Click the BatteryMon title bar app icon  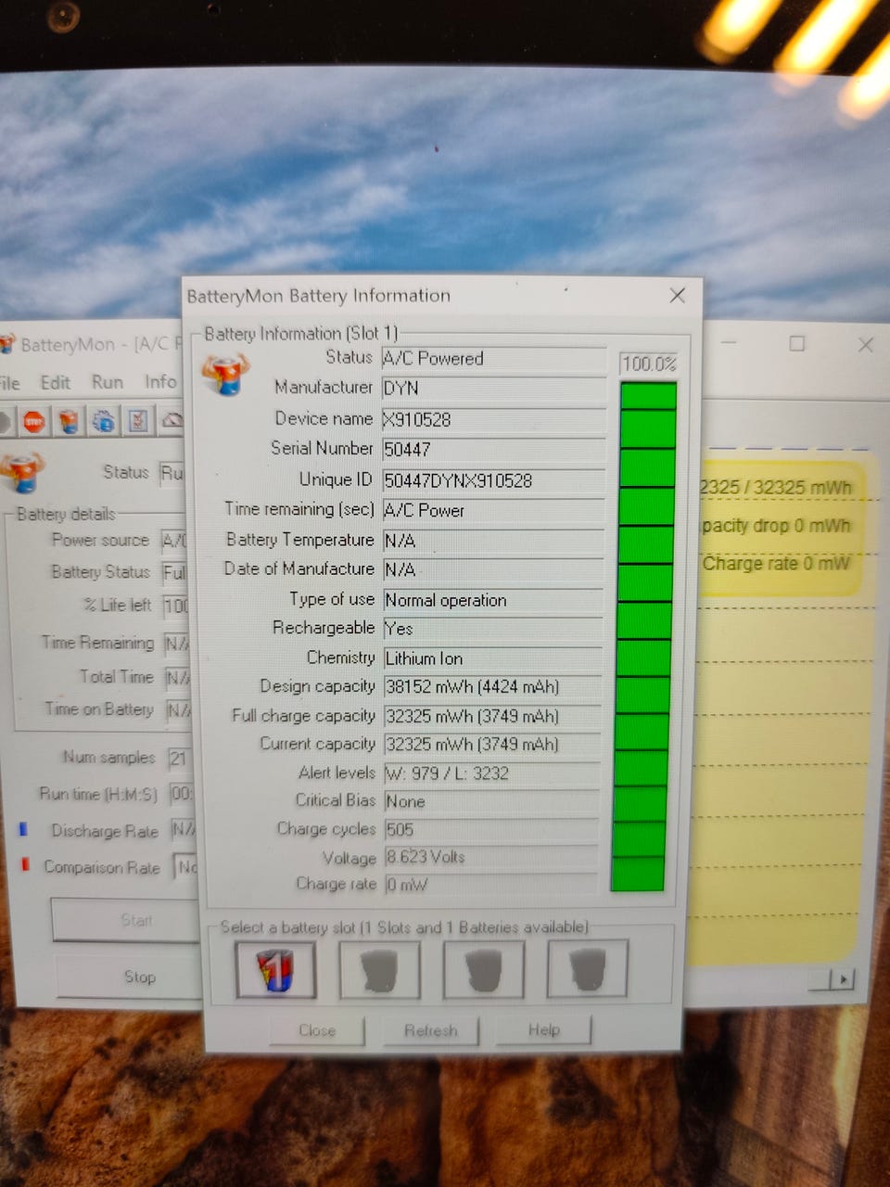[x=7, y=344]
